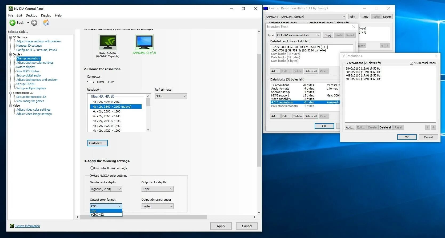Click Add... in TV Resolutions dialog
The height and width of the screenshot is (238, 445).
pyautogui.click(x=350, y=127)
